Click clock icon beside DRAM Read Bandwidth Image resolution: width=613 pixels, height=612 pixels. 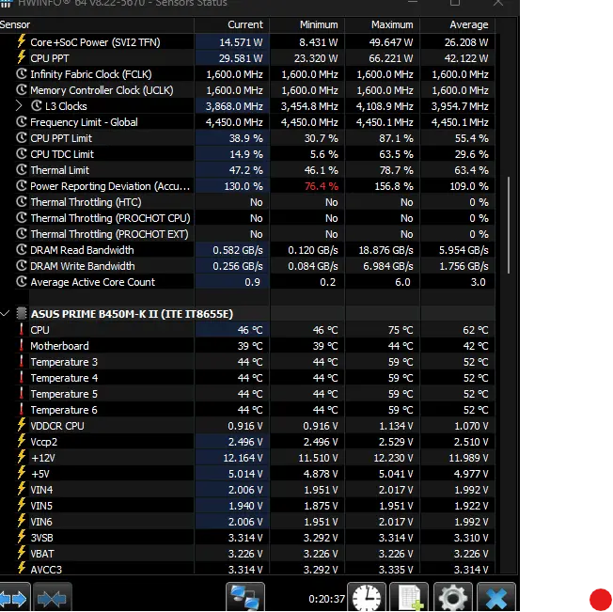22,250
